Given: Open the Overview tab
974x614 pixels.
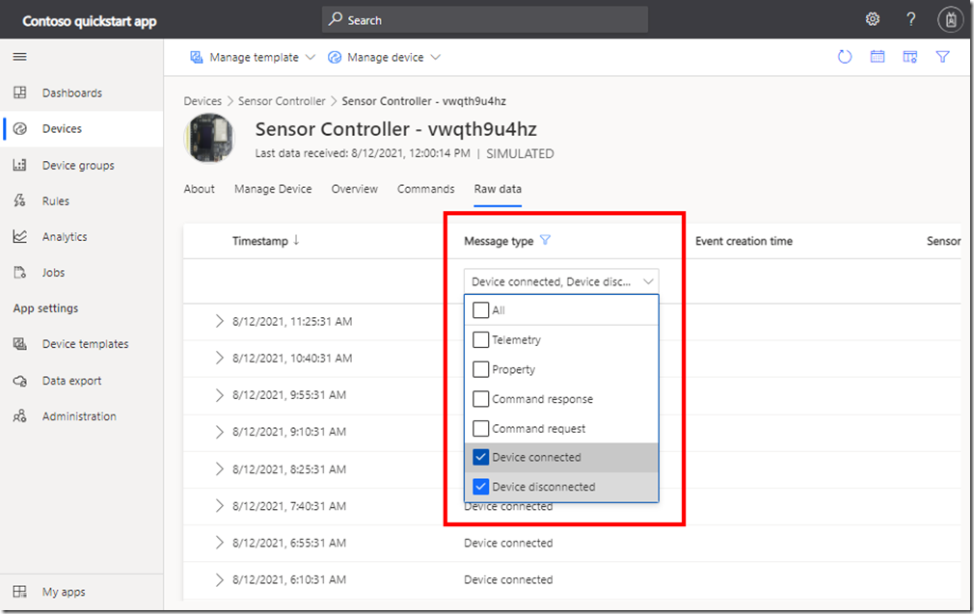Looking at the screenshot, I should pos(354,189).
